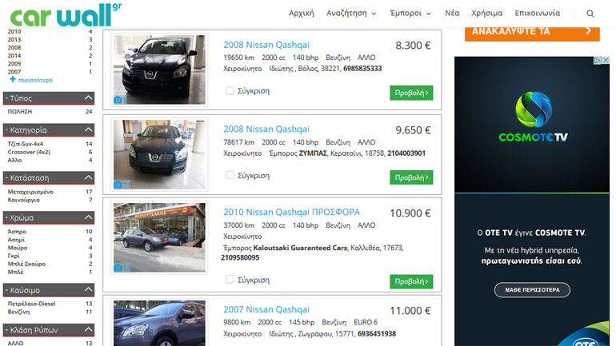Open thumbnail photo of 9.650 € Qashqai
616x346 pixels.
159,154
